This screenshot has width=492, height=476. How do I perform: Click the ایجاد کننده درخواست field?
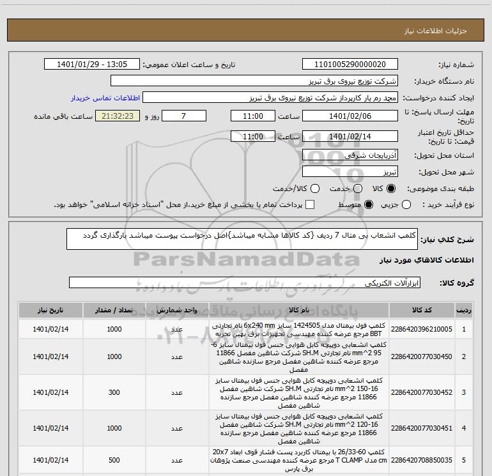(270, 98)
